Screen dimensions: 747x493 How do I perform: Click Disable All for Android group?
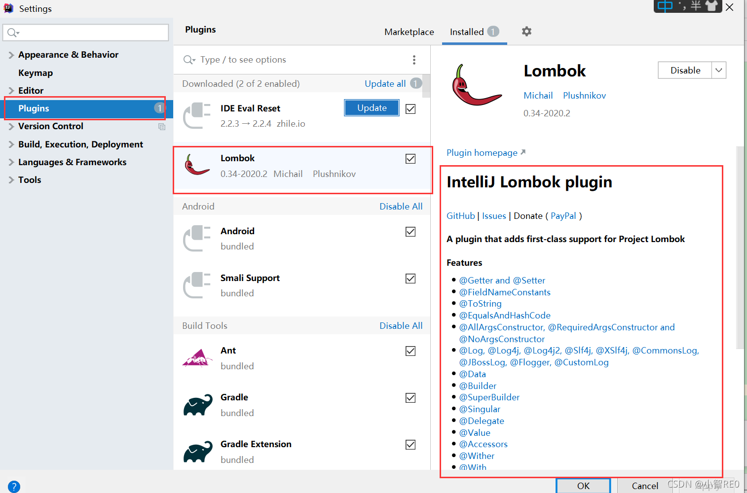[401, 207]
